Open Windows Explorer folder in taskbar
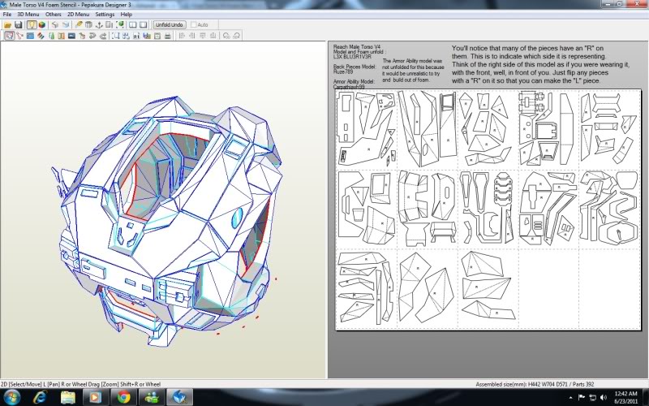Viewport: 649px width, 406px height. [x=68, y=397]
